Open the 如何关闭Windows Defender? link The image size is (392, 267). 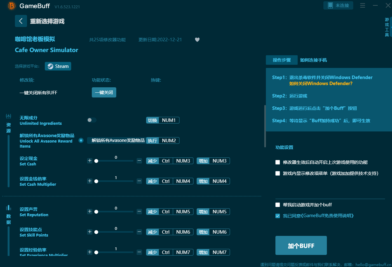click(321, 83)
